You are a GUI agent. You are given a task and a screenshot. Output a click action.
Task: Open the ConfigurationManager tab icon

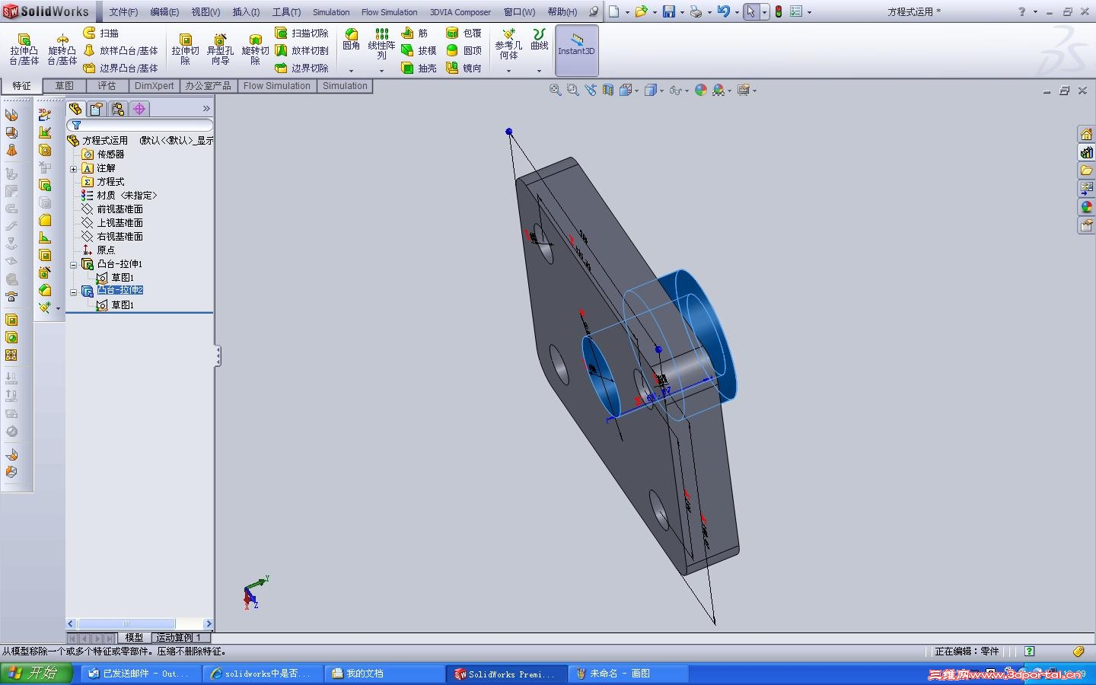coord(118,109)
